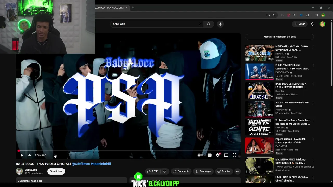Open the browser Extensions puzzle icon

point(307,15)
